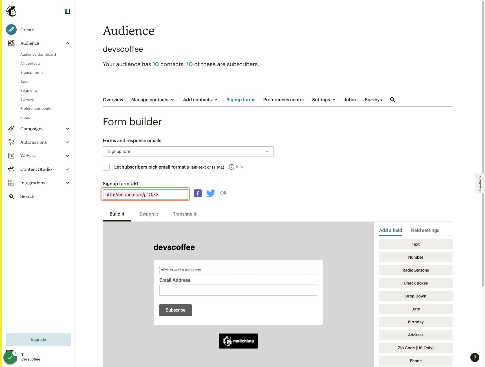Expand the Automations sidebar section
This screenshot has height=367, width=485.
tap(67, 142)
